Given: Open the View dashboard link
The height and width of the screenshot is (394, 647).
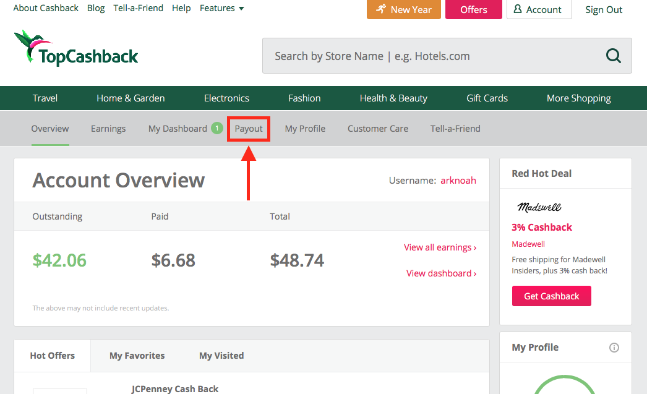Looking at the screenshot, I should click(x=441, y=273).
